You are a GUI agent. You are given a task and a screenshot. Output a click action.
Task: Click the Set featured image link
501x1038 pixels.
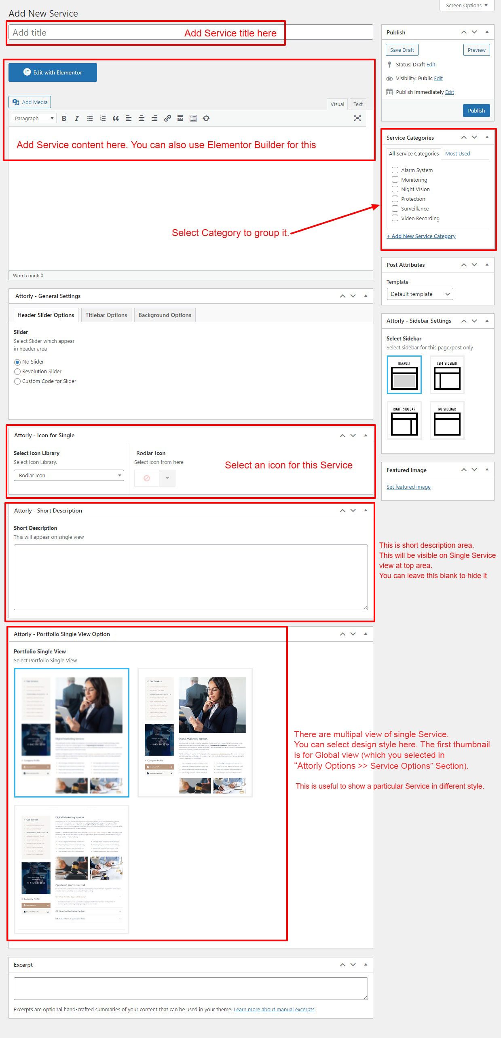[408, 487]
